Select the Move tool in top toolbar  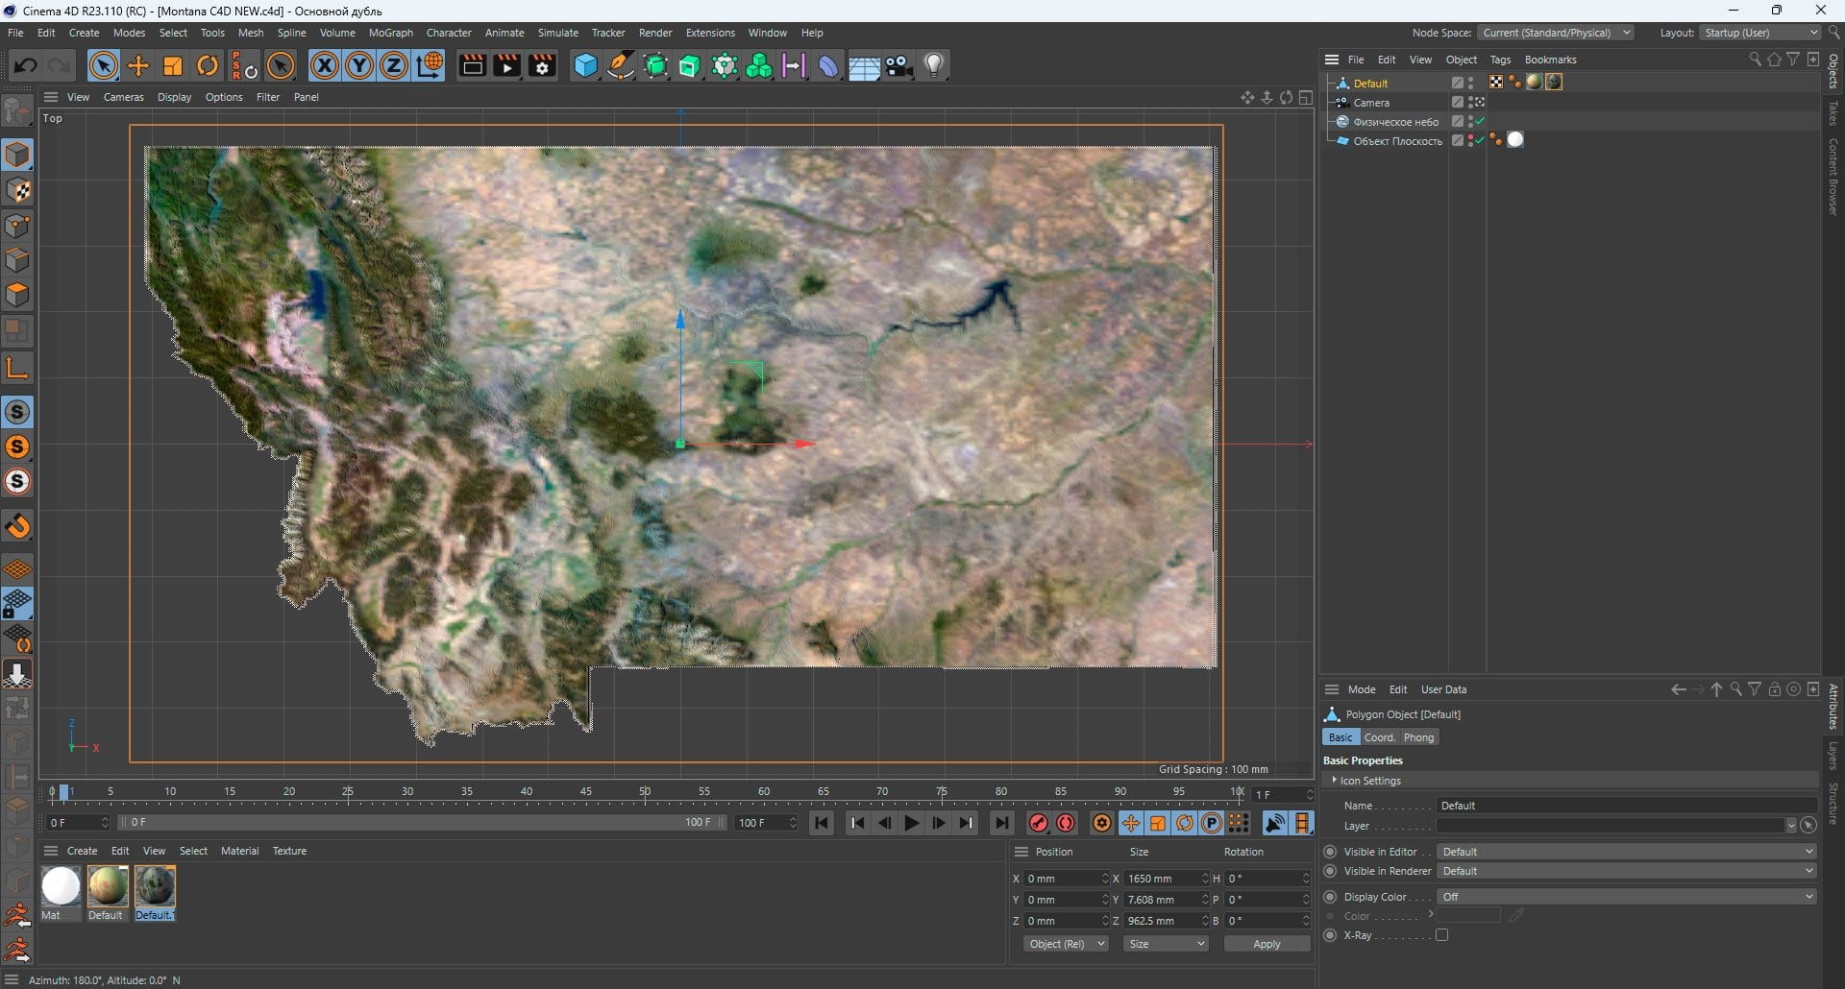pyautogui.click(x=138, y=65)
